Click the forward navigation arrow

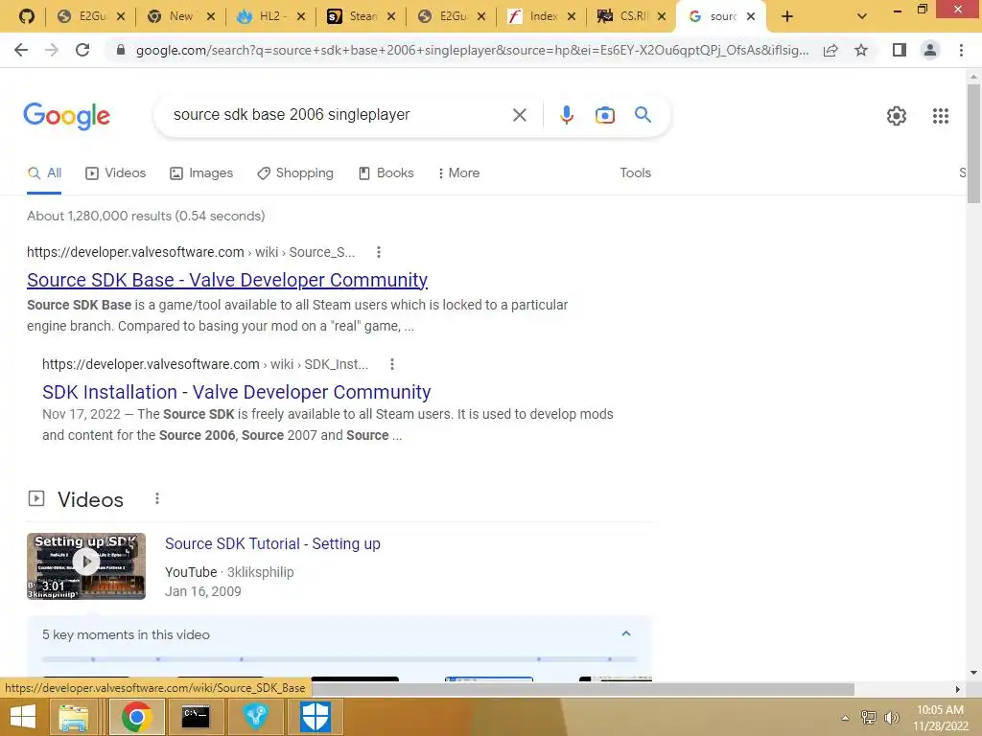(x=52, y=50)
